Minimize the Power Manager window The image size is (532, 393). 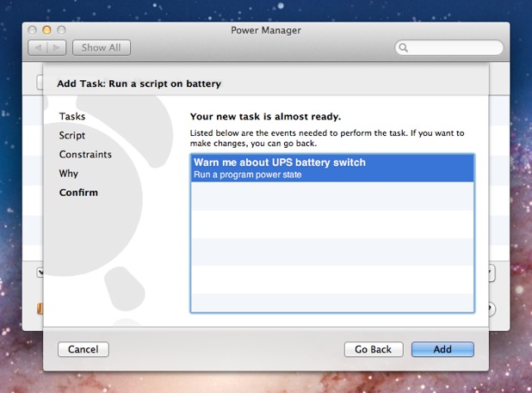click(46, 30)
